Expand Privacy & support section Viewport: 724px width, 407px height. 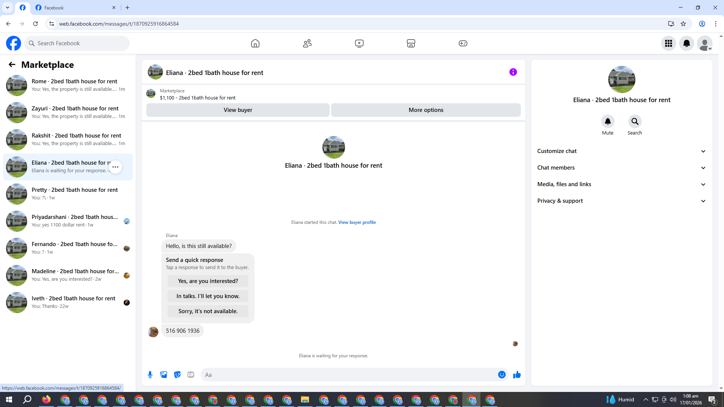(621, 201)
